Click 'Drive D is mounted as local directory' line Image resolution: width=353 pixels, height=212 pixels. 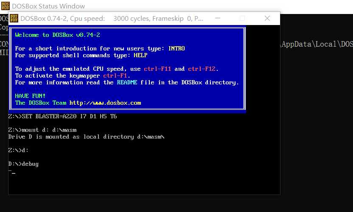(86, 137)
